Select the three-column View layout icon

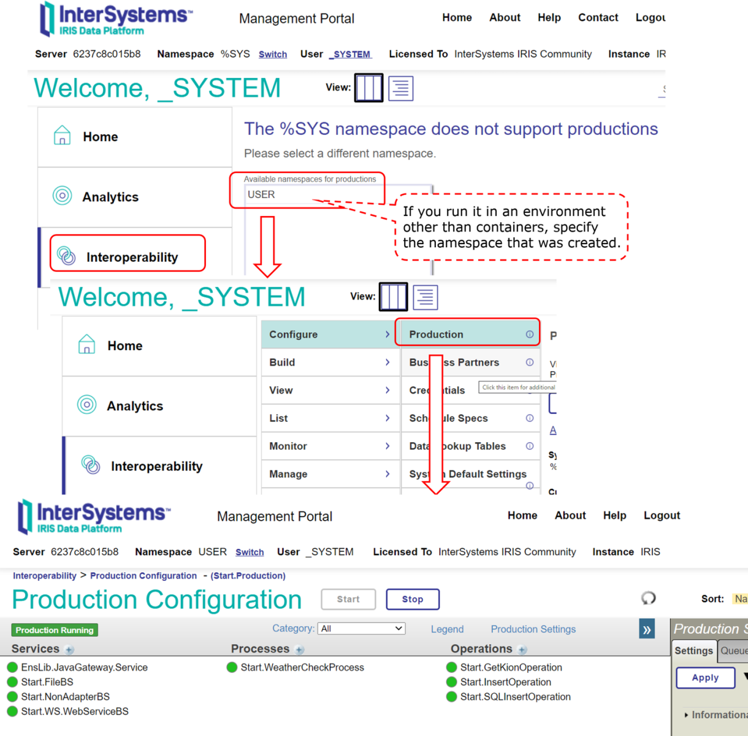click(368, 88)
